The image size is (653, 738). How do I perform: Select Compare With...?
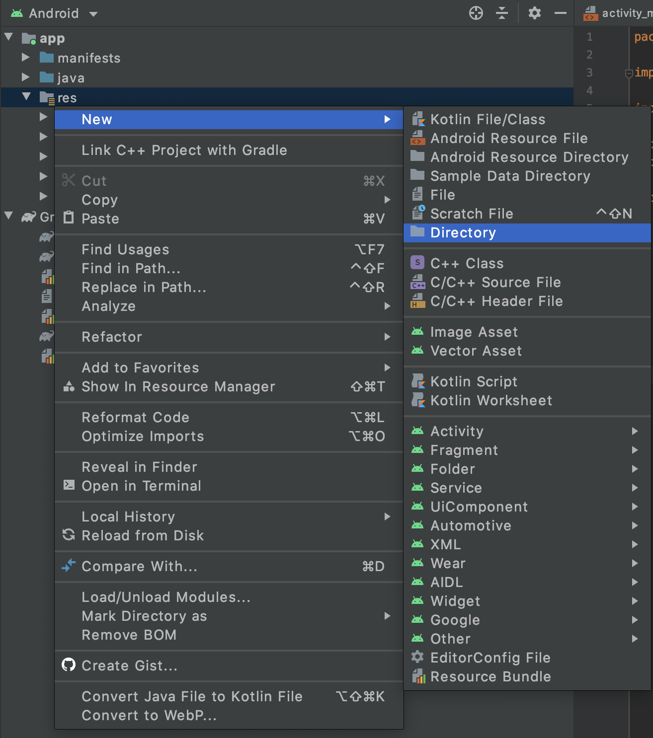click(x=229, y=567)
